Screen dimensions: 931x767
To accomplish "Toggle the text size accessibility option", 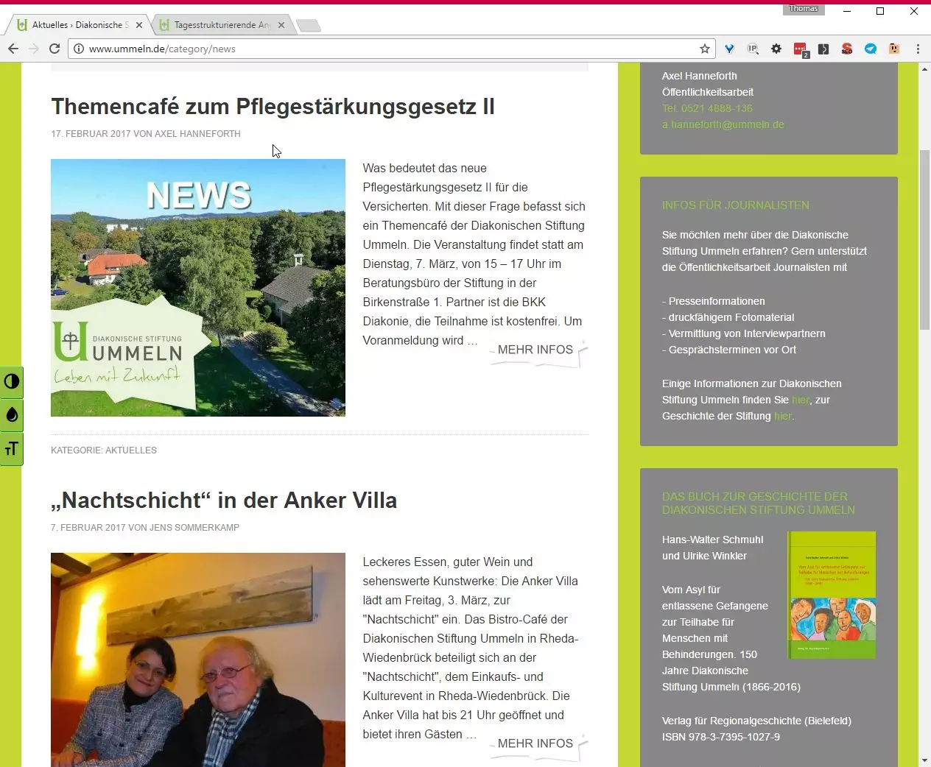I will point(12,449).
